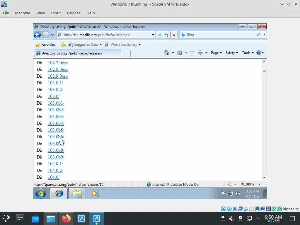Expand the Print dropdown arrow
This screenshot has height=225, width=300.
[206, 53]
